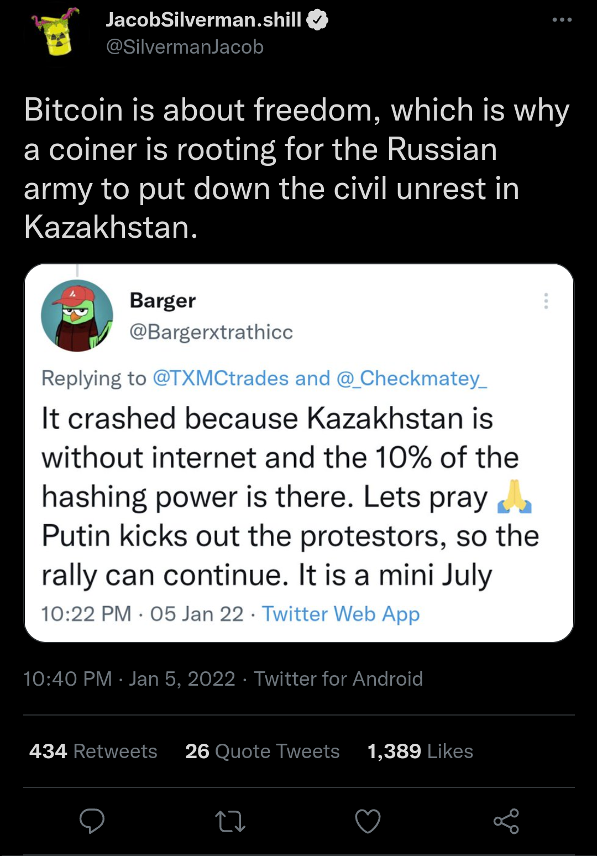This screenshot has height=856, width=597.
Task: Open the @SilvermanJacob handle
Action: coord(185,47)
